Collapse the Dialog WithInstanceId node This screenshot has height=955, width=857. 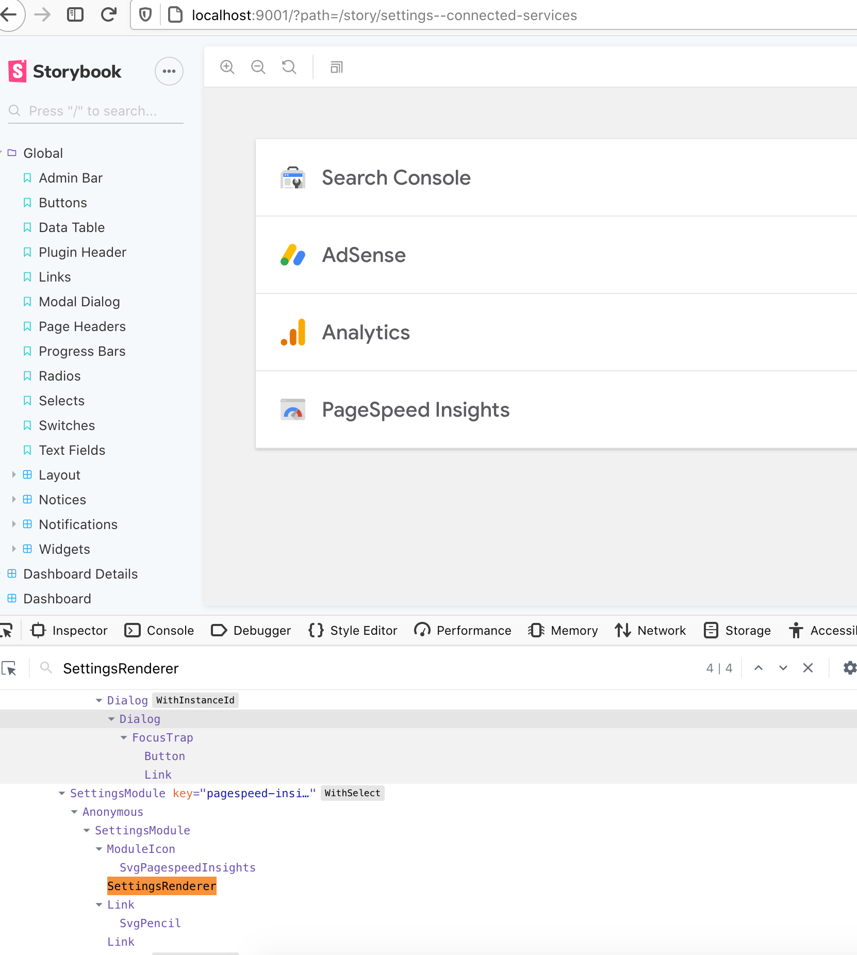(99, 700)
